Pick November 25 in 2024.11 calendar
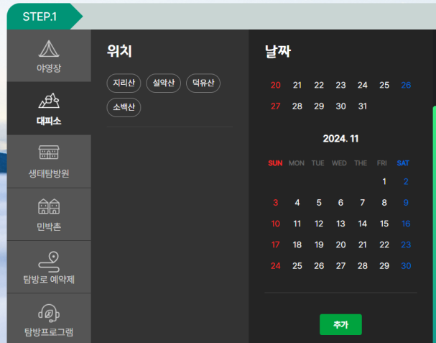 point(297,266)
